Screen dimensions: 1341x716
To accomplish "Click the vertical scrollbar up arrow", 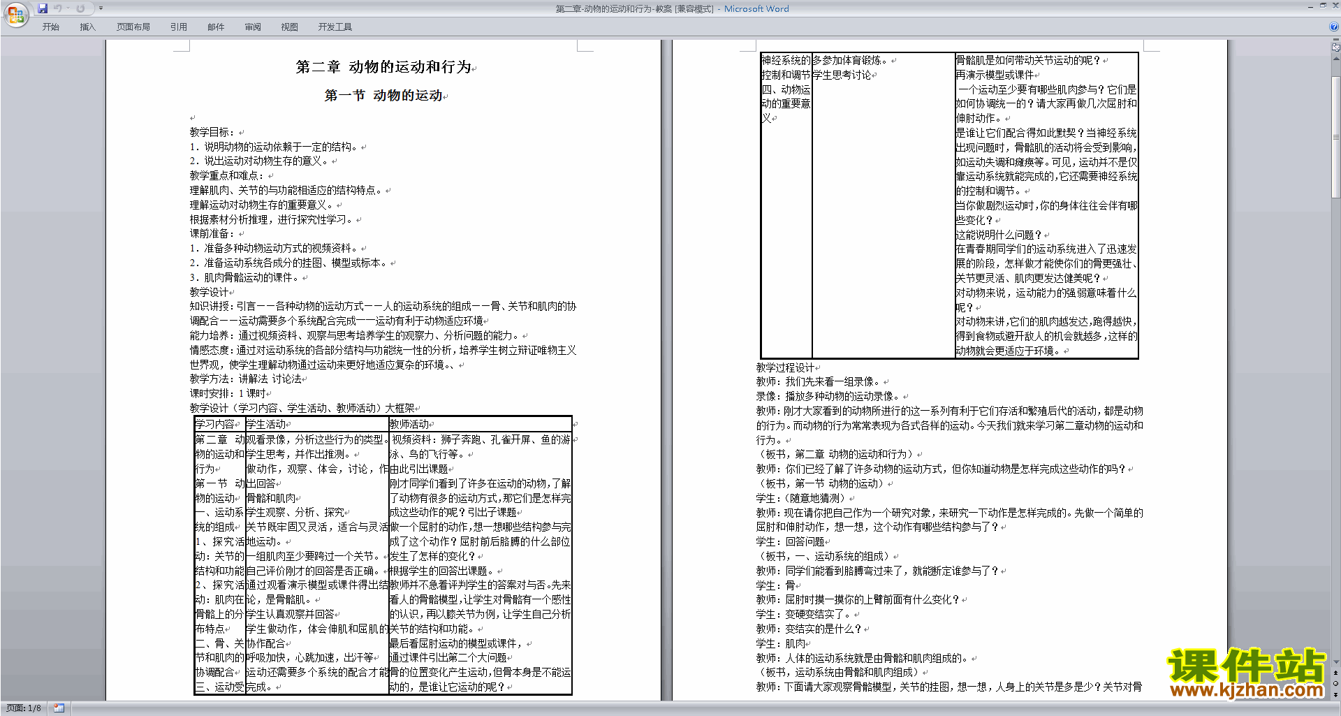I will [x=1336, y=58].
